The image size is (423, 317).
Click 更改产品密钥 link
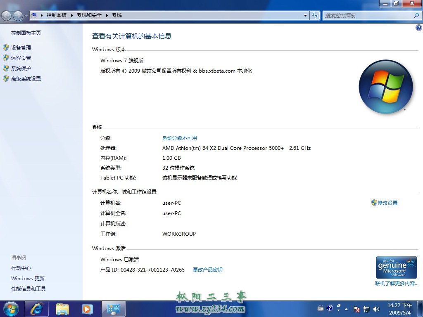pyautogui.click(x=208, y=270)
